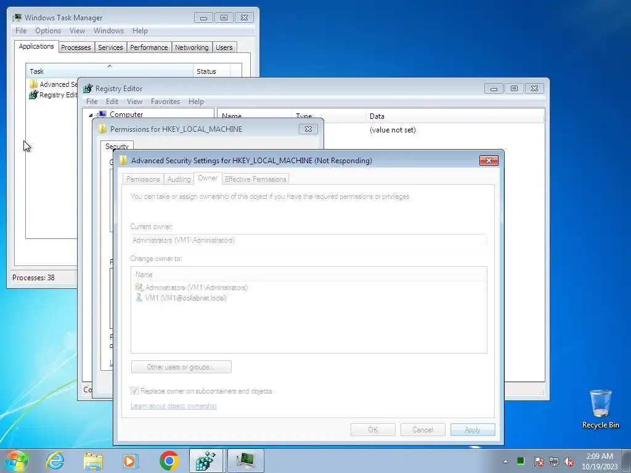Select the Recycle Bin desktop icon
This screenshot has width=631, height=473.
[x=600, y=409]
